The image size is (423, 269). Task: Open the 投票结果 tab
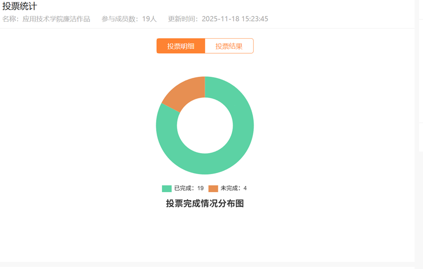(x=229, y=46)
